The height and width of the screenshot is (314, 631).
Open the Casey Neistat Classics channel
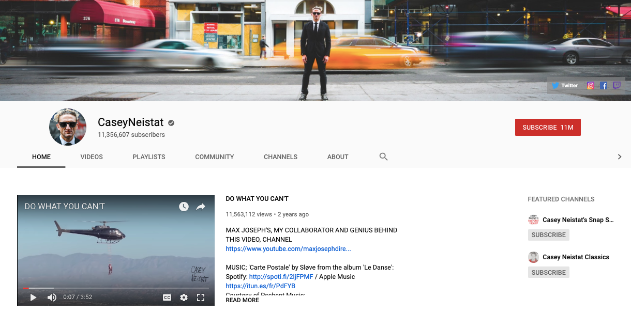coord(576,257)
